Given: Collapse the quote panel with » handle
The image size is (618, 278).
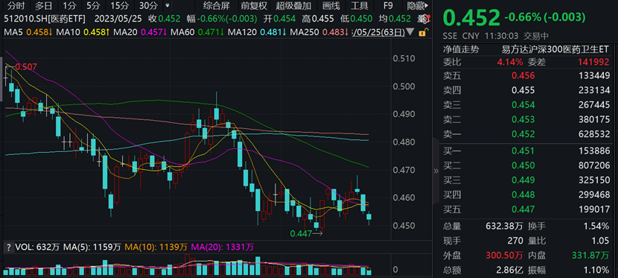Looking at the screenshot, I should pos(436,171).
